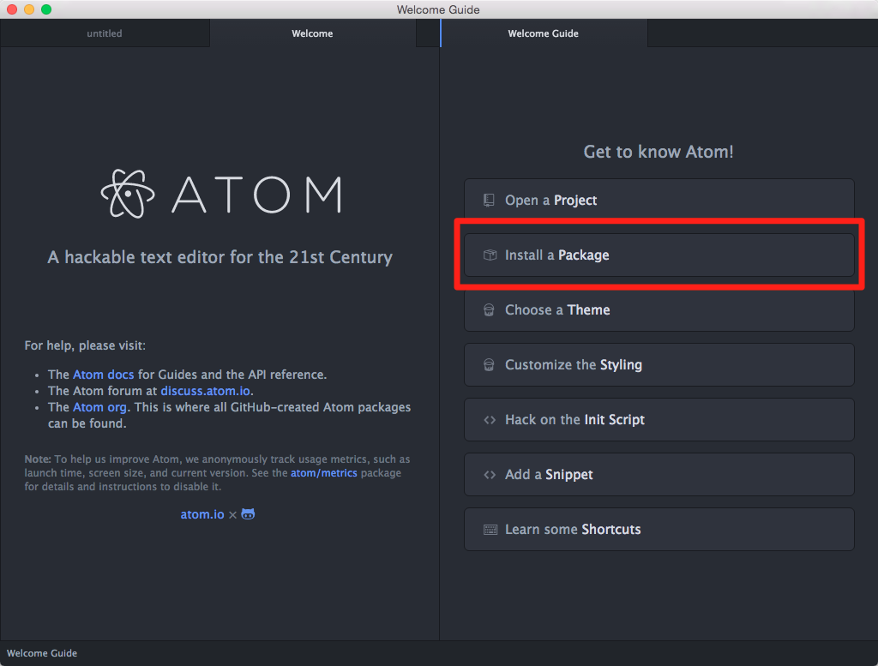The height and width of the screenshot is (666, 878).
Task: Open the atom/metrics package link
Action: pyautogui.click(x=323, y=473)
